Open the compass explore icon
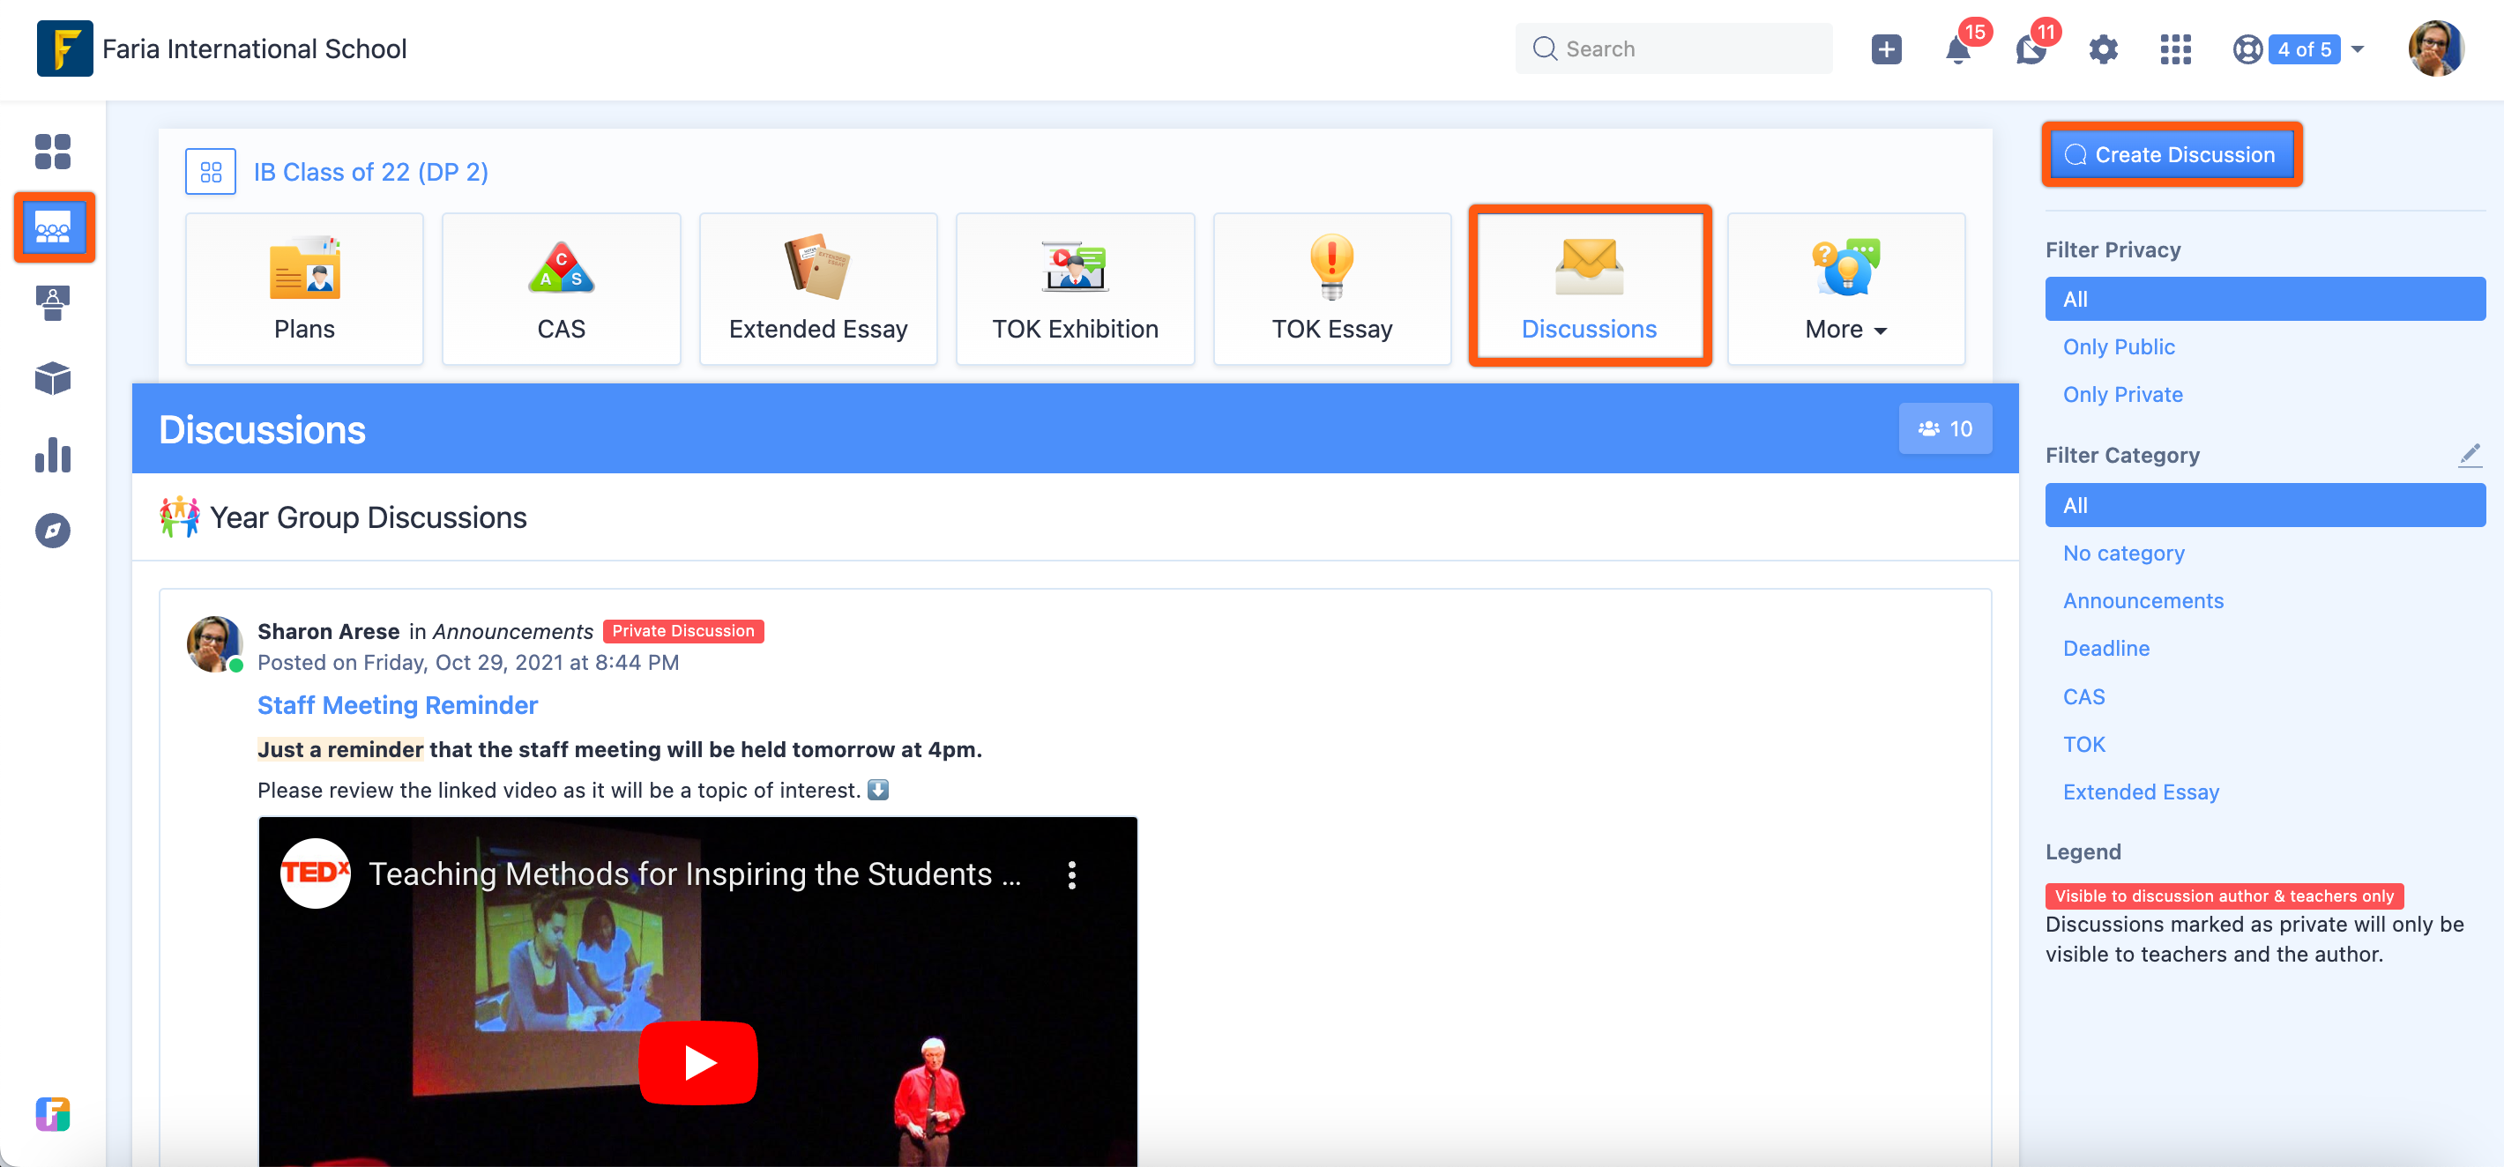The width and height of the screenshot is (2504, 1167). [x=53, y=531]
